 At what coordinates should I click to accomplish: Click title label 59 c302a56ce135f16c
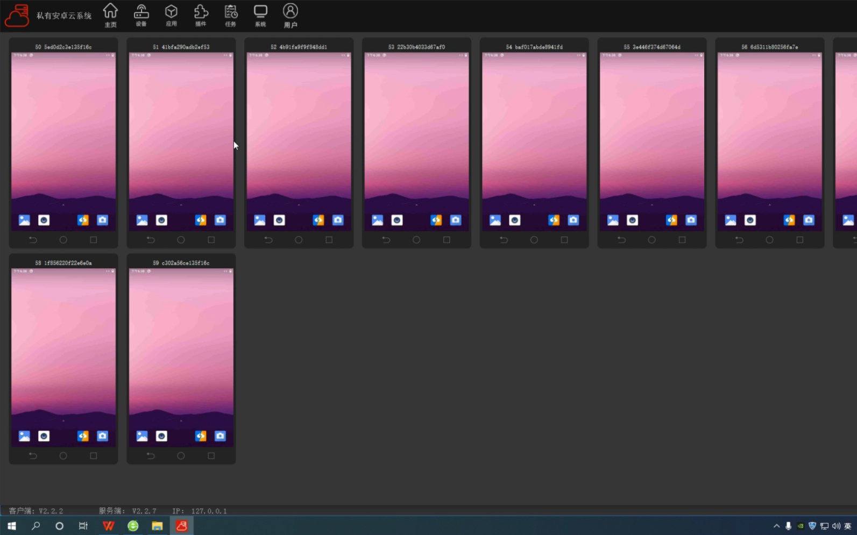[181, 263]
